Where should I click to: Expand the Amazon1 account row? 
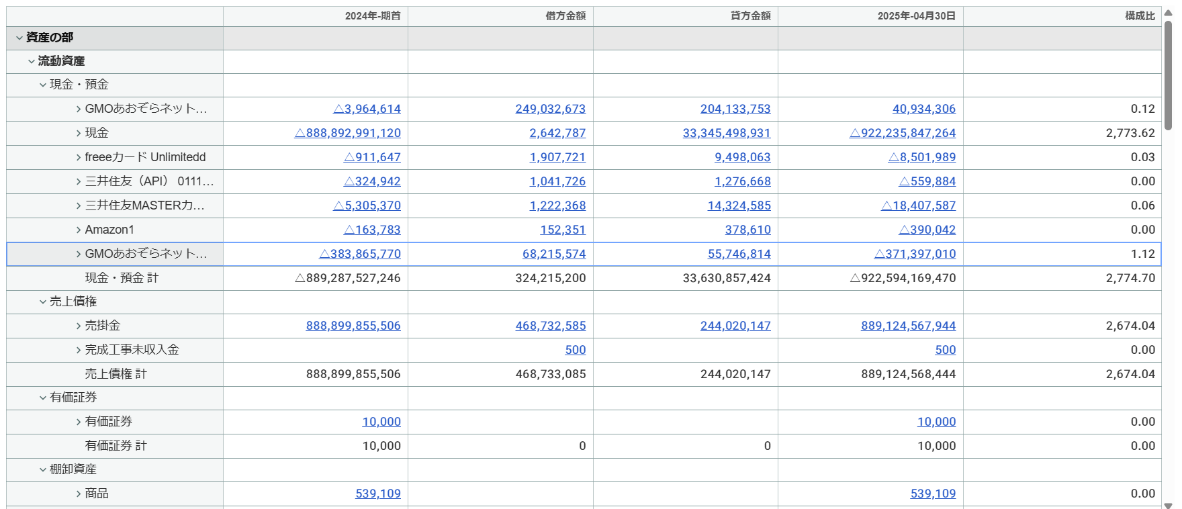pyautogui.click(x=79, y=230)
